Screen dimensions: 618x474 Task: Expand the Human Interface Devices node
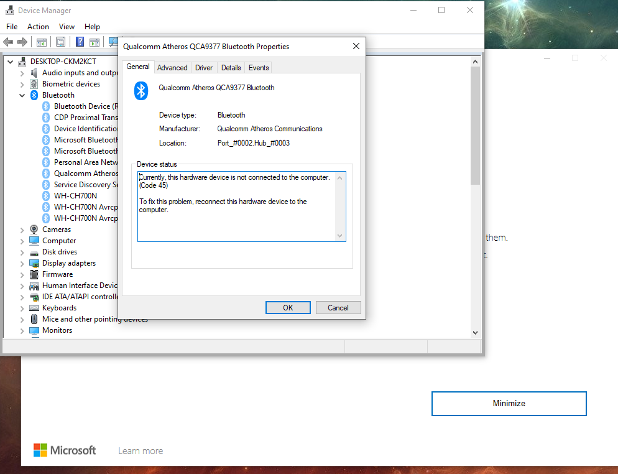point(22,286)
